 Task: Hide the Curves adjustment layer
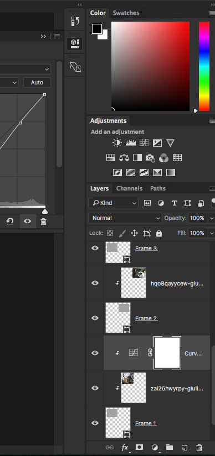coord(95,353)
